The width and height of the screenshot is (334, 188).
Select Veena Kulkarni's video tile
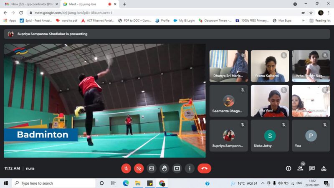(x=270, y=66)
